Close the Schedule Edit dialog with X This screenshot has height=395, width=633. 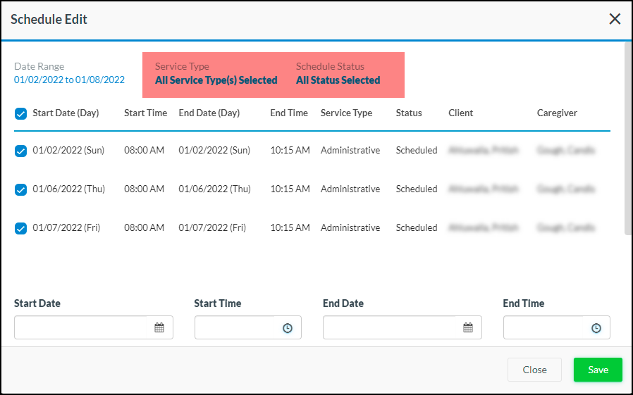coord(615,19)
